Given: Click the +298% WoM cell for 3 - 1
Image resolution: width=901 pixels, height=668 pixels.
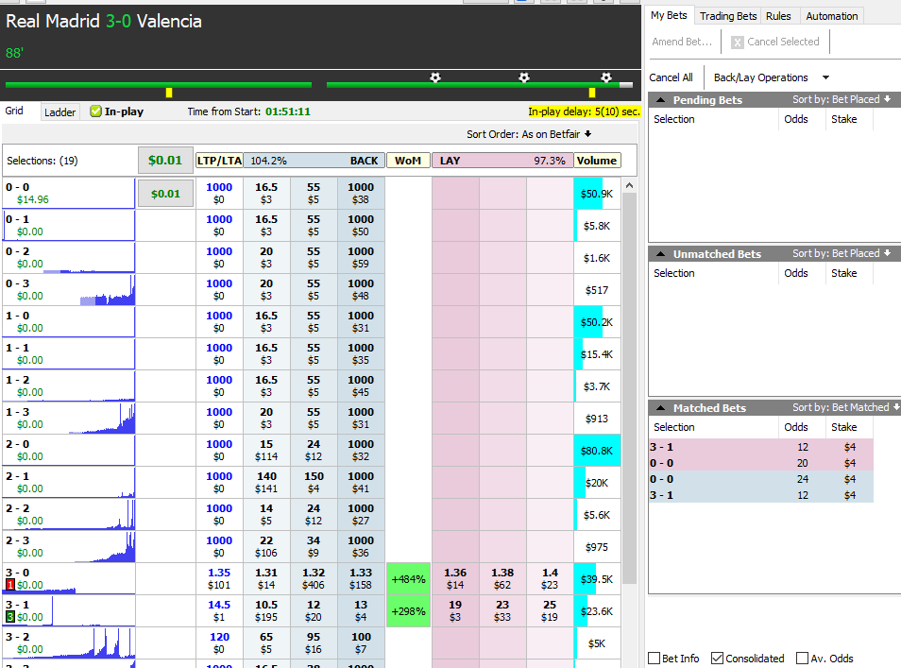Looking at the screenshot, I should point(408,611).
